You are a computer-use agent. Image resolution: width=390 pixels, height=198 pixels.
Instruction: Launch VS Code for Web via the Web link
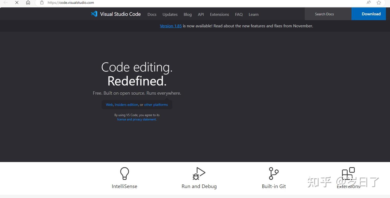pyautogui.click(x=109, y=104)
